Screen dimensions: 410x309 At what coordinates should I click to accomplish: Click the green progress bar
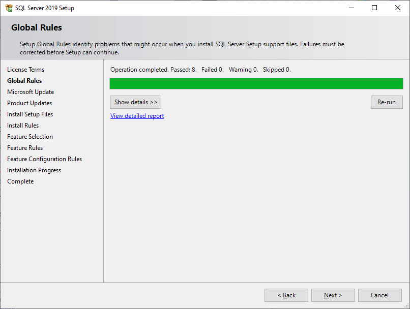pos(256,83)
